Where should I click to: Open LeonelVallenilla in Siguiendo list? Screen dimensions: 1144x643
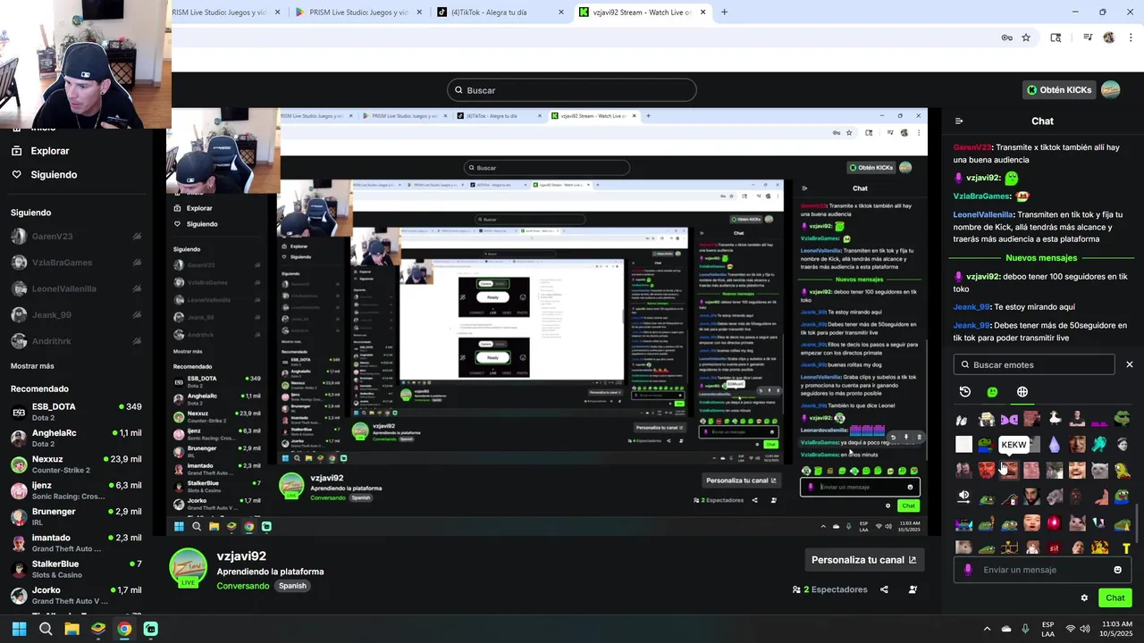tap(76, 288)
